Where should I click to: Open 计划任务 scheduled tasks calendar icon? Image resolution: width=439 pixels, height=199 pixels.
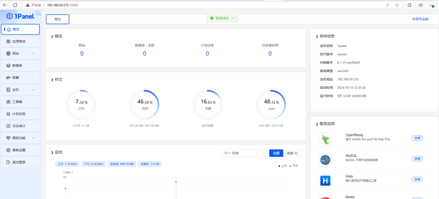coord(9,114)
